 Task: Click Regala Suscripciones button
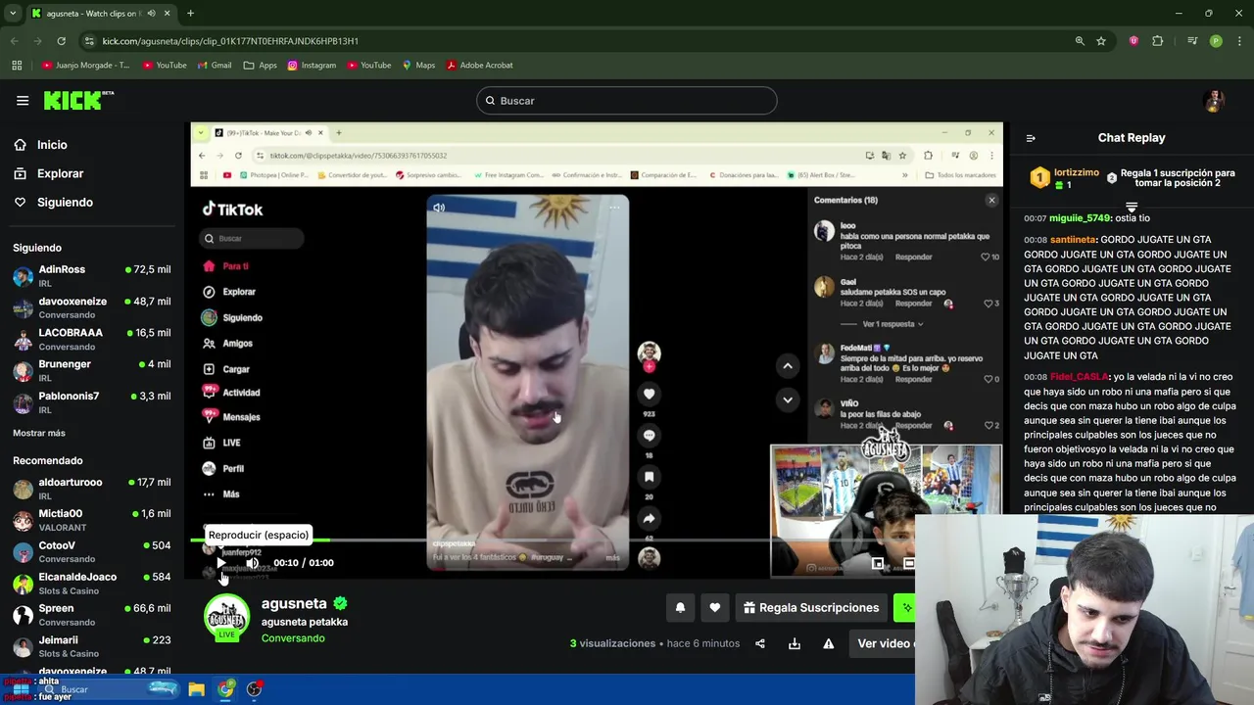pos(810,608)
